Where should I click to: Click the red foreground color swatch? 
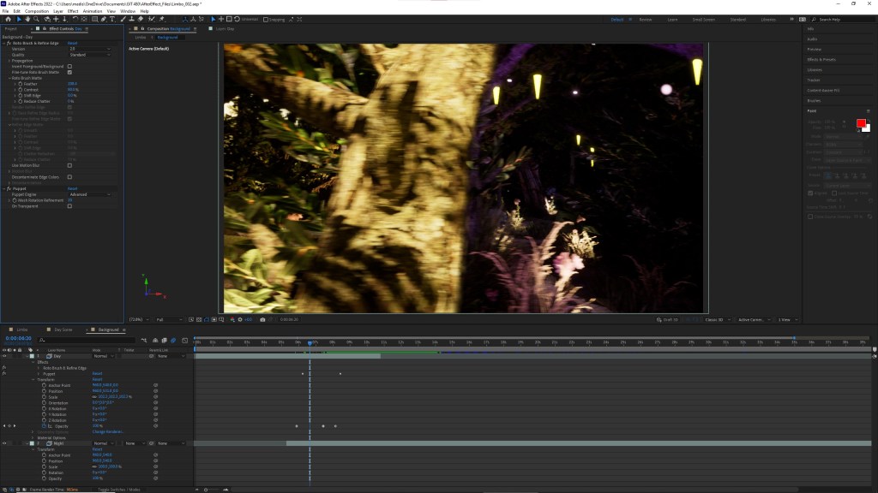coord(861,123)
